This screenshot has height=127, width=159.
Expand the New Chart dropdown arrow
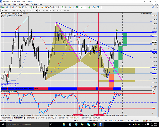click(x=4, y=7)
